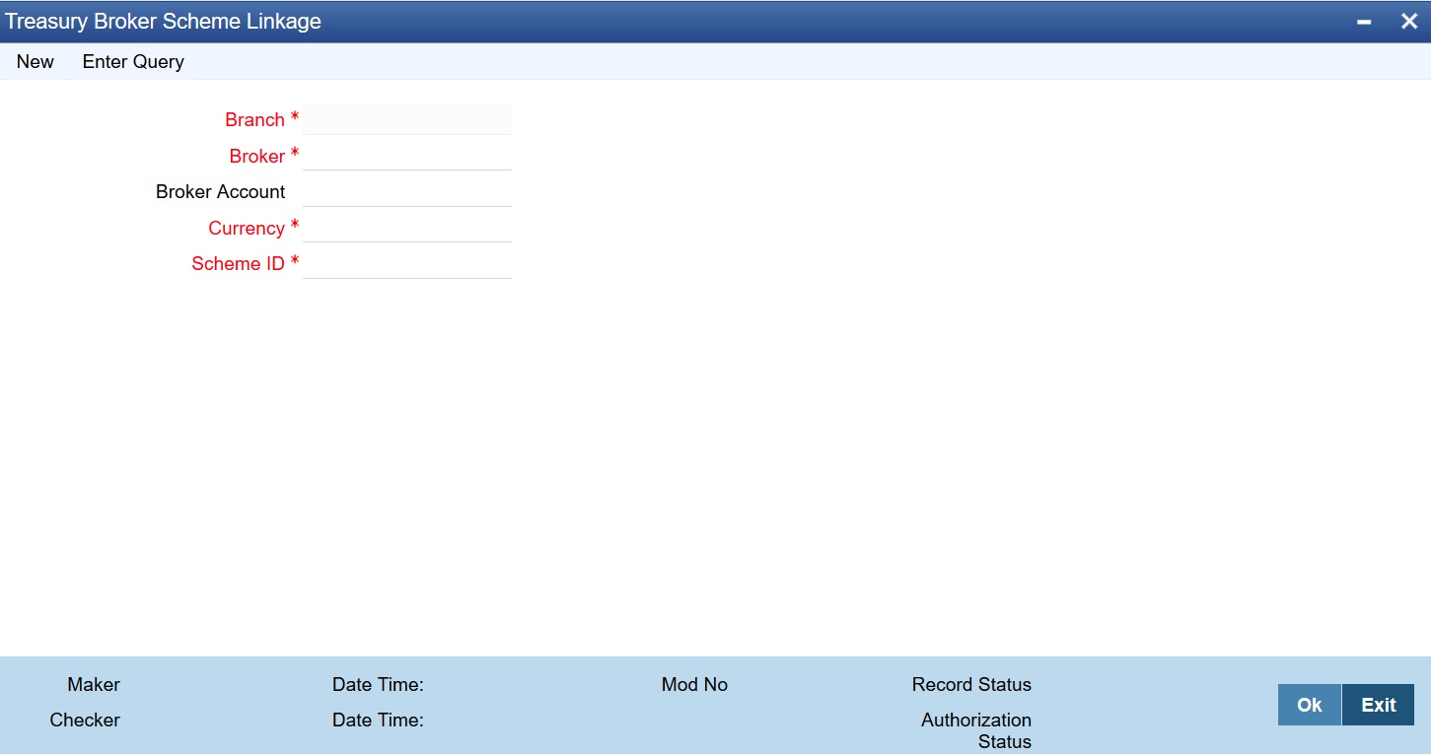
Task: Click the Broker field label
Action: 257,156
